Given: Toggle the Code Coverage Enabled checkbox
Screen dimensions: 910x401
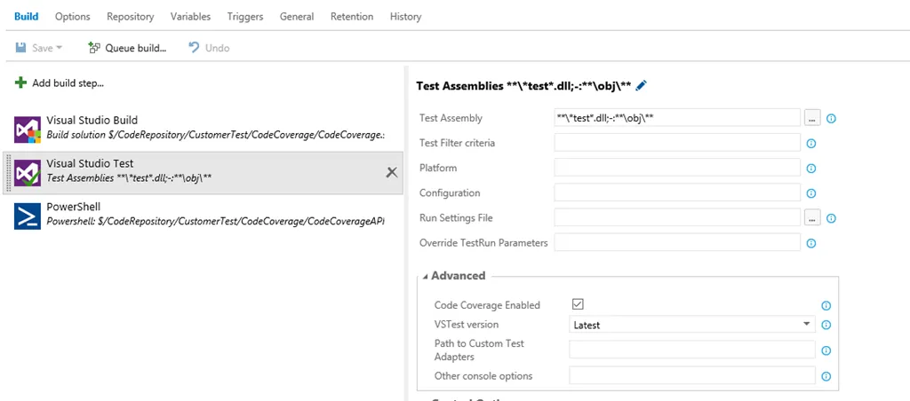Looking at the screenshot, I should tap(578, 304).
